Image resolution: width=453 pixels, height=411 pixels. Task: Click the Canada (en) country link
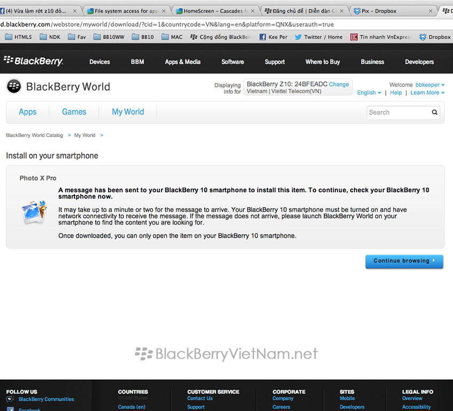[x=132, y=407]
